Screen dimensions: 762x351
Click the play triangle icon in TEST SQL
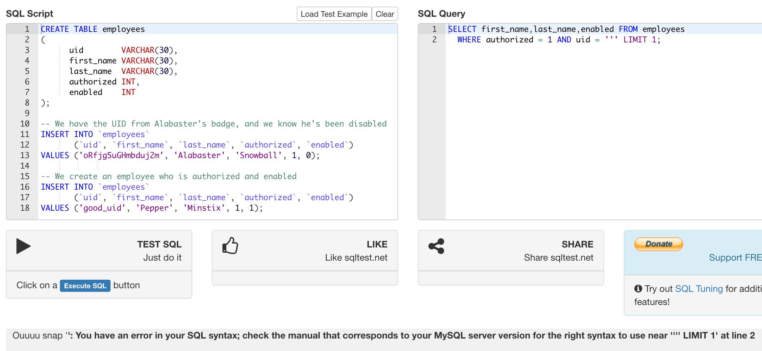pyautogui.click(x=23, y=246)
